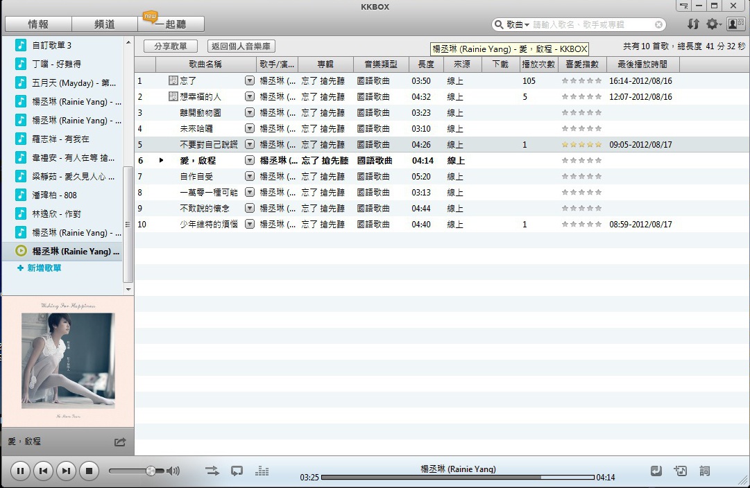The height and width of the screenshot is (488, 750).
Task: Pause the current song
Action: 20,471
